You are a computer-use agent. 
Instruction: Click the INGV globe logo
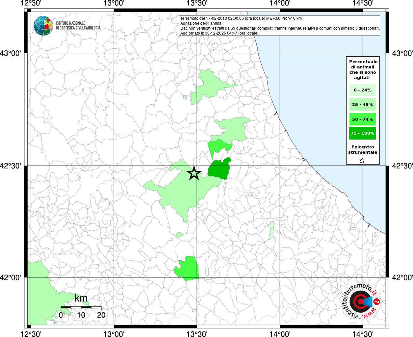[43, 26]
